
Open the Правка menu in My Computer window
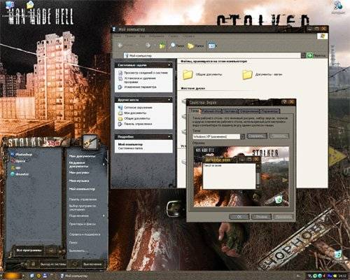pos(130,36)
